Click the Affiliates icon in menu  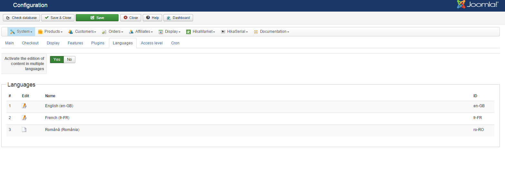coord(131,32)
